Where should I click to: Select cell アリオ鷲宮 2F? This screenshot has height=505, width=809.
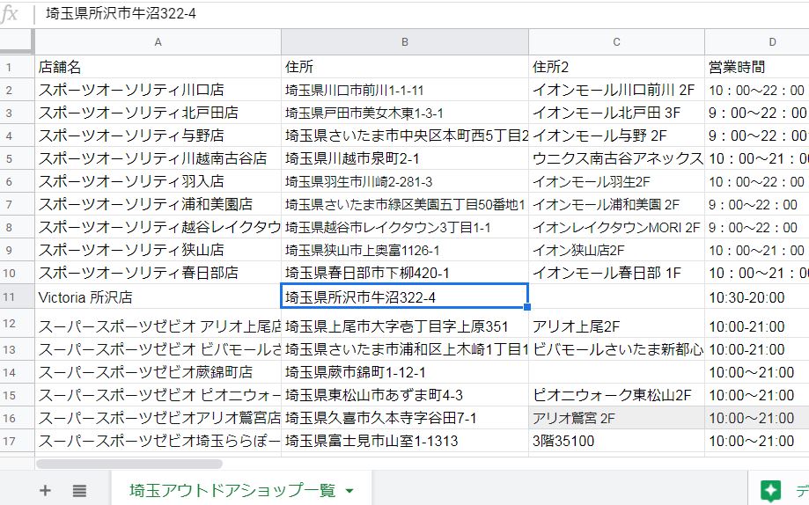[616, 418]
